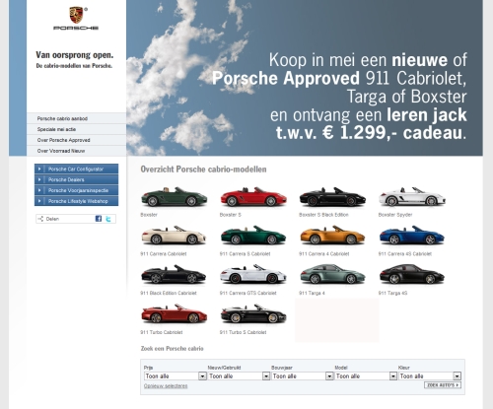Click arrow icon beside Porsche Lifestyle Webshop

pos(39,201)
